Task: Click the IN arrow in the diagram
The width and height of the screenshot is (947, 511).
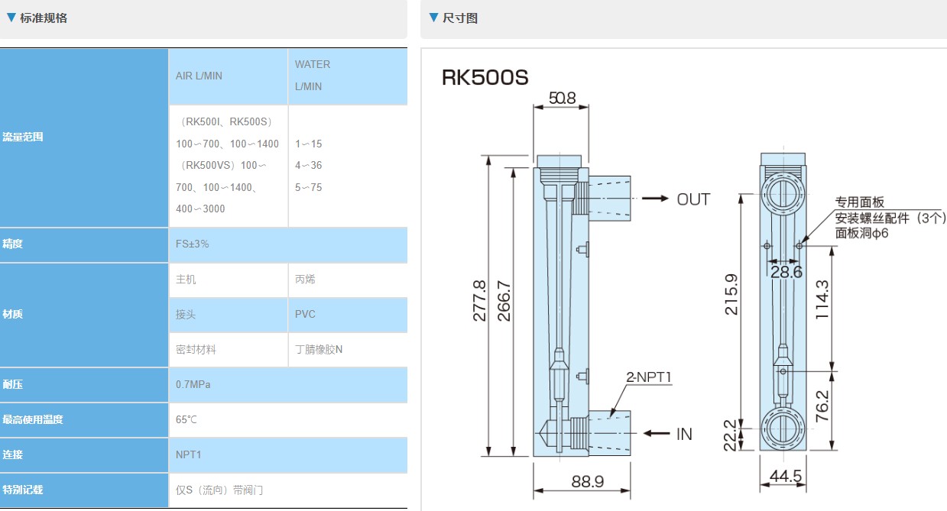Action: tap(656, 433)
